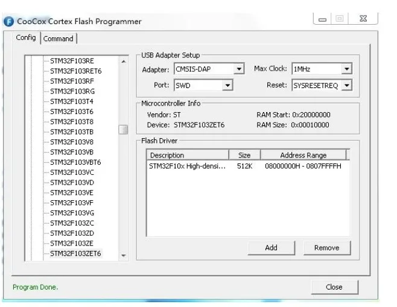Close the window with the X button
The width and height of the screenshot is (397, 307).
point(363,19)
